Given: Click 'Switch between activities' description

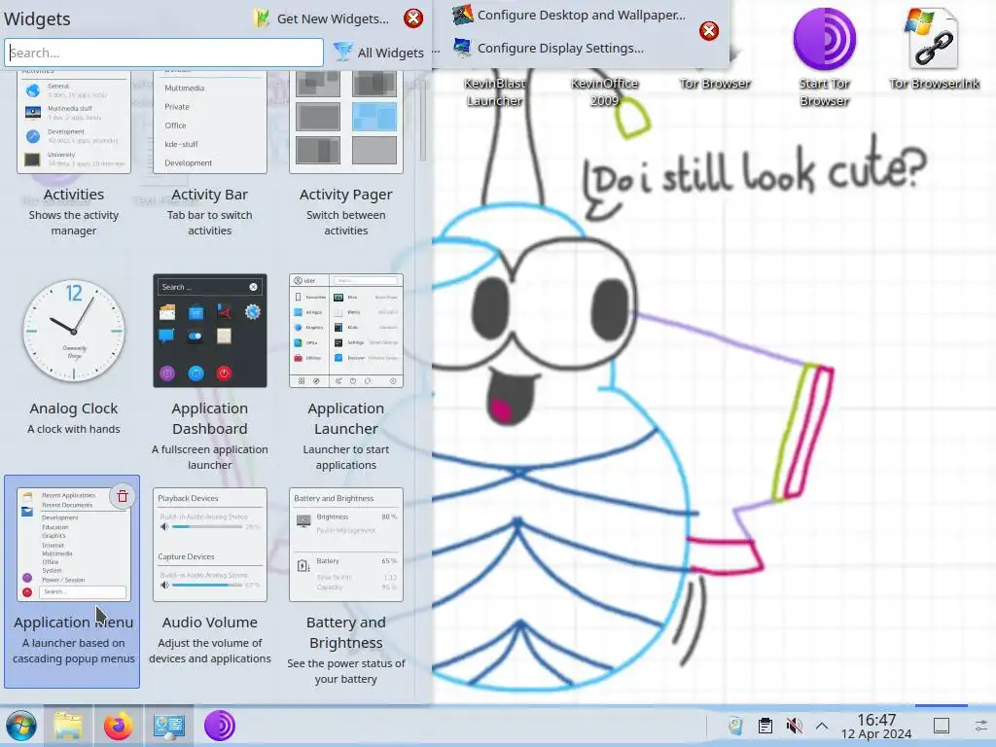Looking at the screenshot, I should 346,223.
